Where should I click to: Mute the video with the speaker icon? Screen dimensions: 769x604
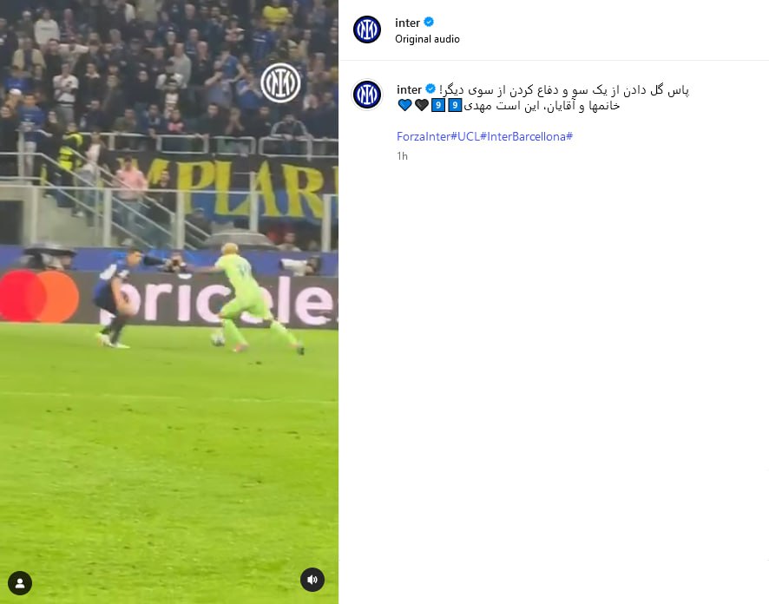[312, 580]
